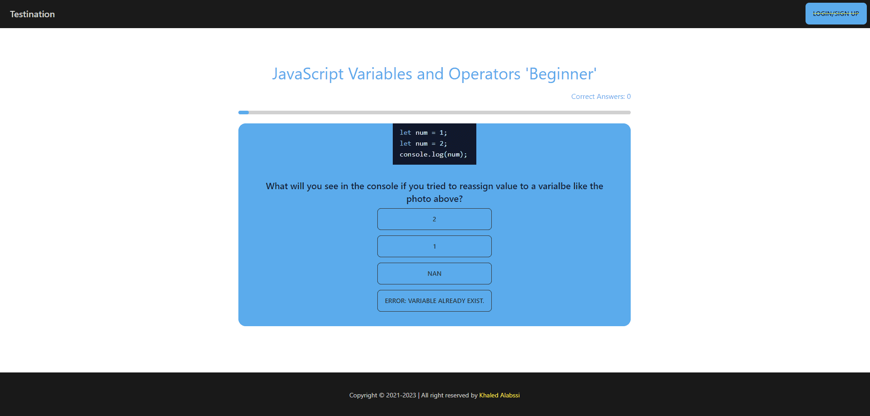
Task: Click the grey unfilled progress bar track
Action: click(436, 113)
